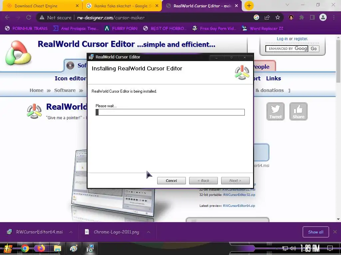Click the Not secure warning icon
Screen dimensions: 341x255
42,18
